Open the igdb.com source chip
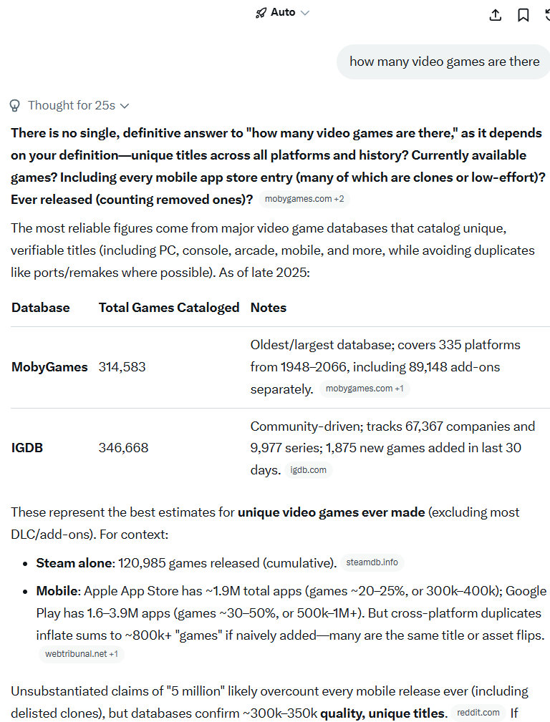The height and width of the screenshot is (722, 550). 309,470
